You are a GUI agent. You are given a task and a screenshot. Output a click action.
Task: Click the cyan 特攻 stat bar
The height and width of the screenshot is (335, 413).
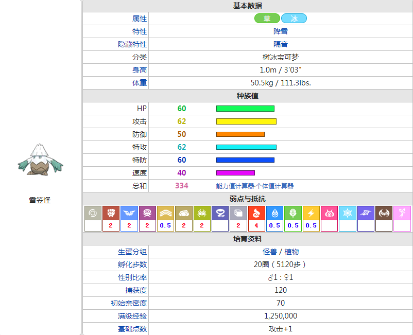[246, 147]
